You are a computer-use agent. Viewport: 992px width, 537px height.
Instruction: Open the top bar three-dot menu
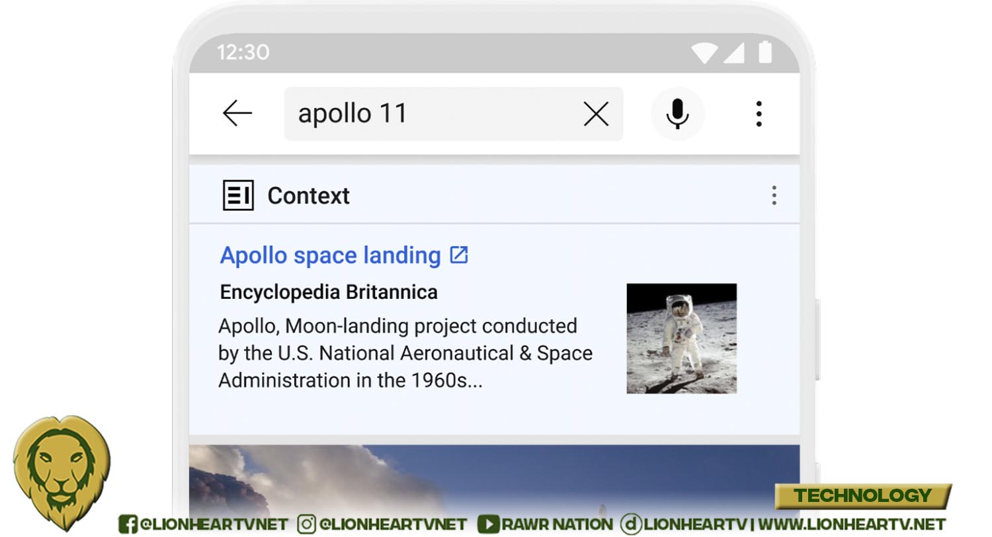coord(759,114)
